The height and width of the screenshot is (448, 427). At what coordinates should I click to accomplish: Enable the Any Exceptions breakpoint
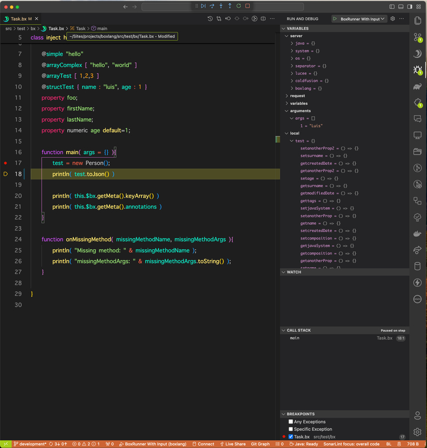coord(291,422)
